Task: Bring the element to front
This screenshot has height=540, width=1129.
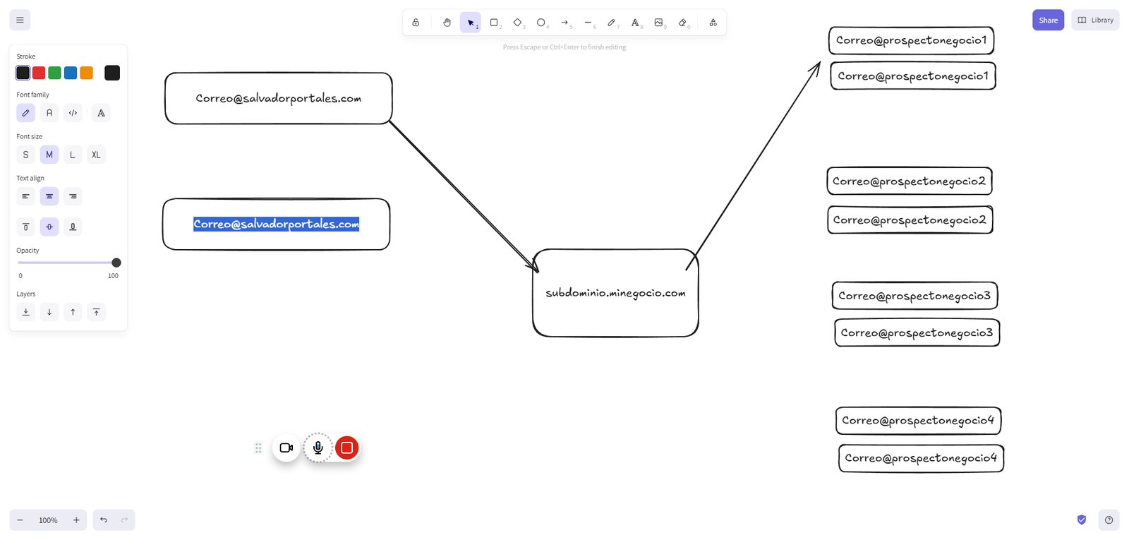Action: [x=96, y=312]
